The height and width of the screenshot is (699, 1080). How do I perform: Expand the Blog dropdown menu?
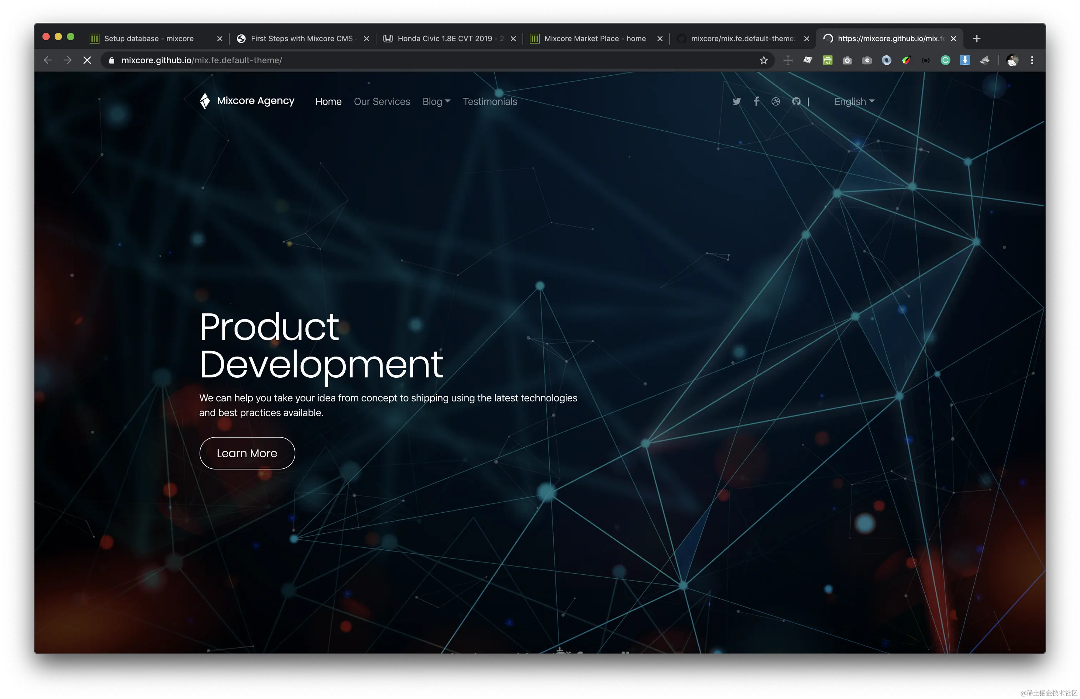point(436,102)
